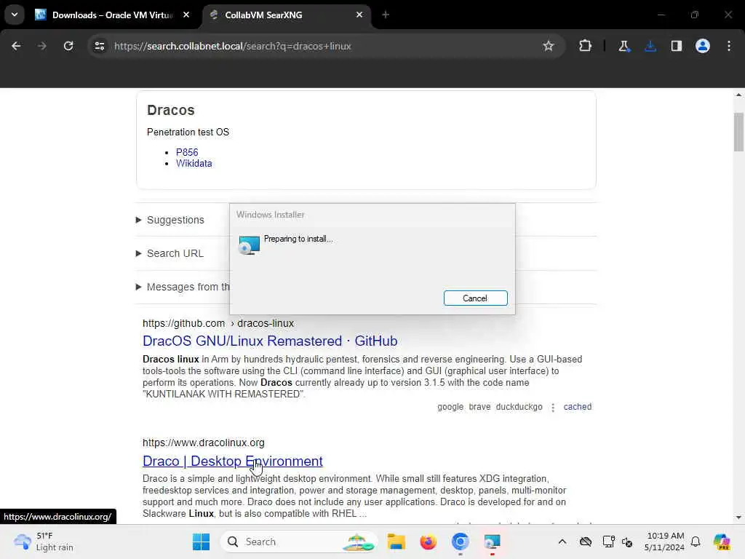Click the Windows Installer setup icon
This screenshot has height=559, width=745.
tap(249, 245)
